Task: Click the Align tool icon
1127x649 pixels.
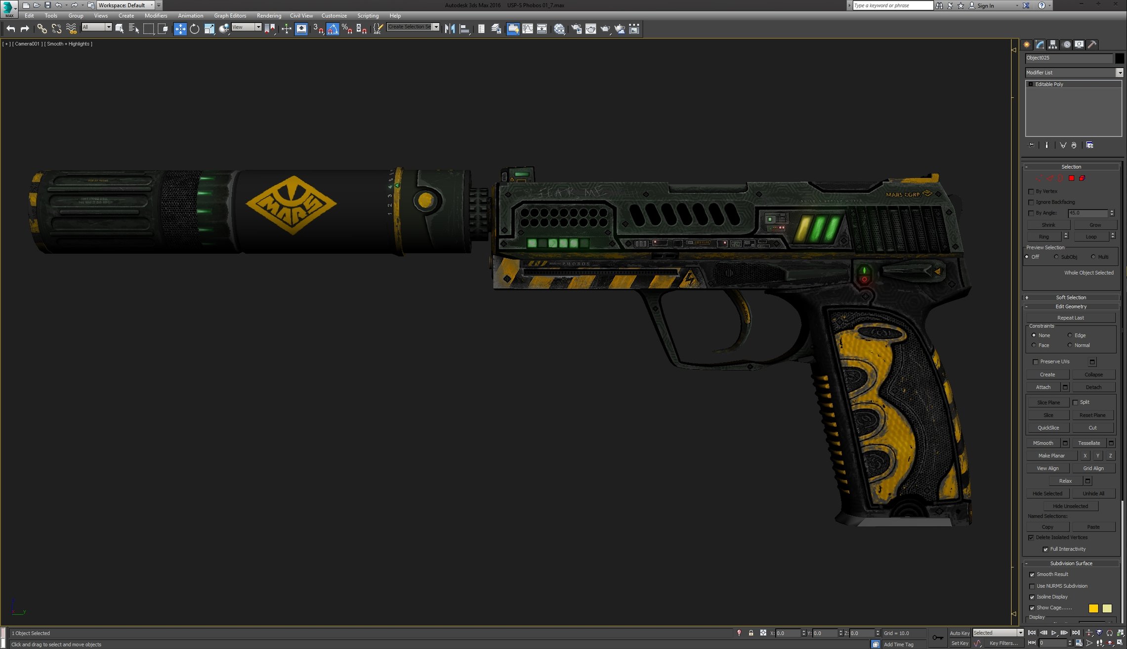Action: 464,29
